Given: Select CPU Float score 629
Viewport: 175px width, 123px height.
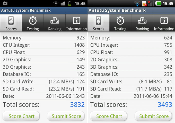Looking at the screenshot, I should click(81, 52).
